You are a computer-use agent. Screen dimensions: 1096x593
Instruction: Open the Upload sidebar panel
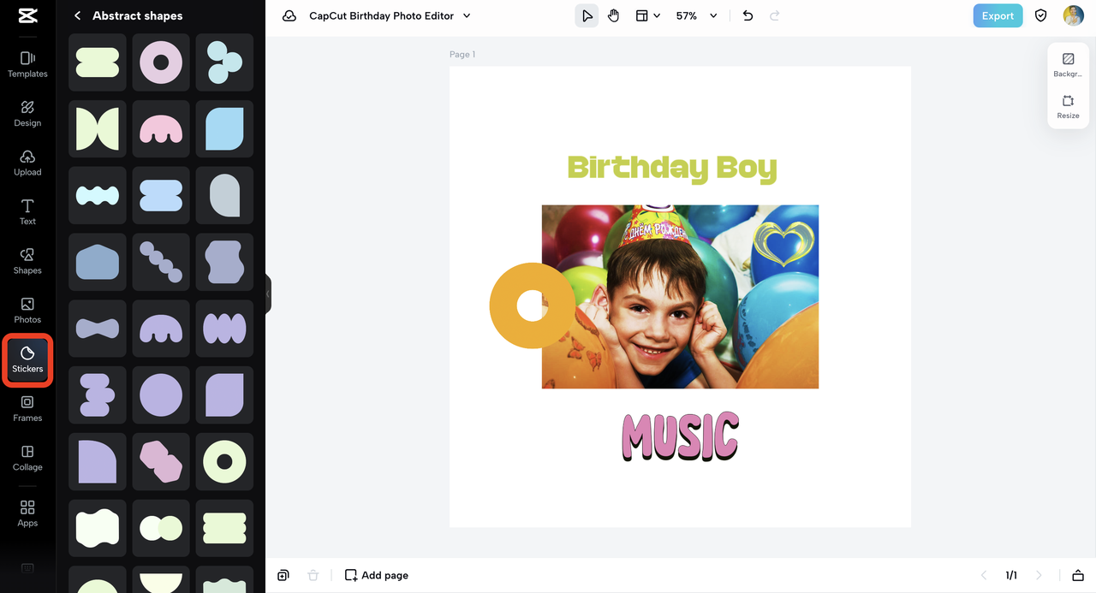point(27,163)
